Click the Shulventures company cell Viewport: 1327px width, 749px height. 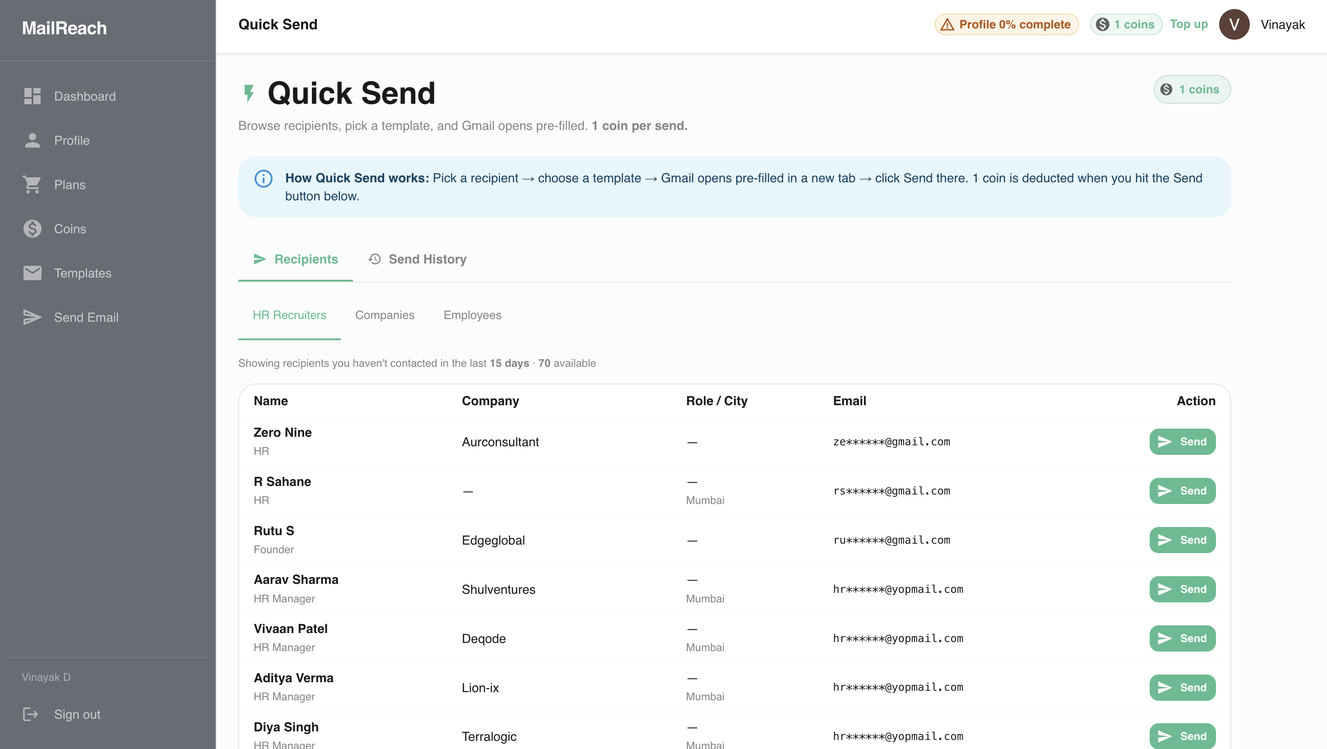coord(498,589)
